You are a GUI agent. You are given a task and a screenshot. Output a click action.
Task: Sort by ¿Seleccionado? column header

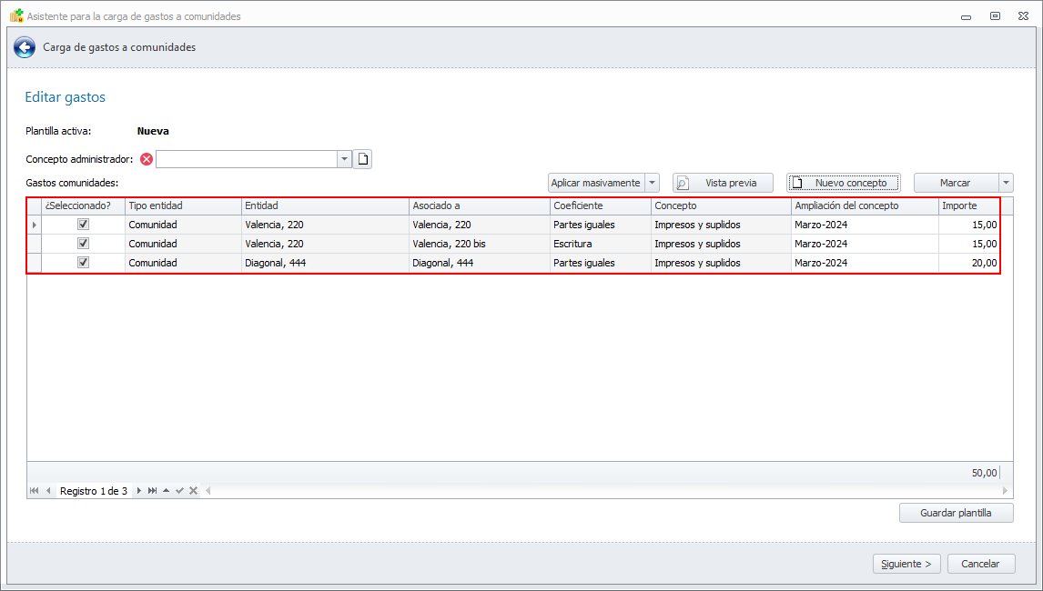click(x=83, y=206)
